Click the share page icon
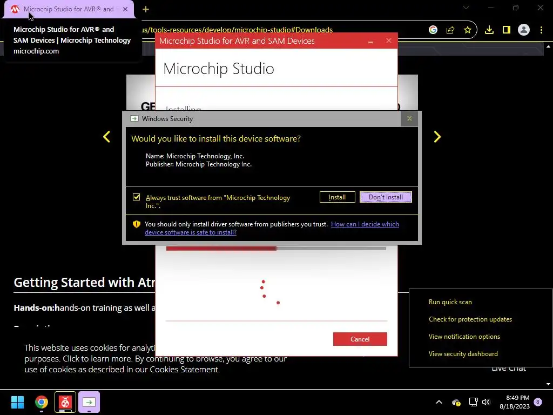Viewport: 553px width, 415px height. pyautogui.click(x=450, y=30)
